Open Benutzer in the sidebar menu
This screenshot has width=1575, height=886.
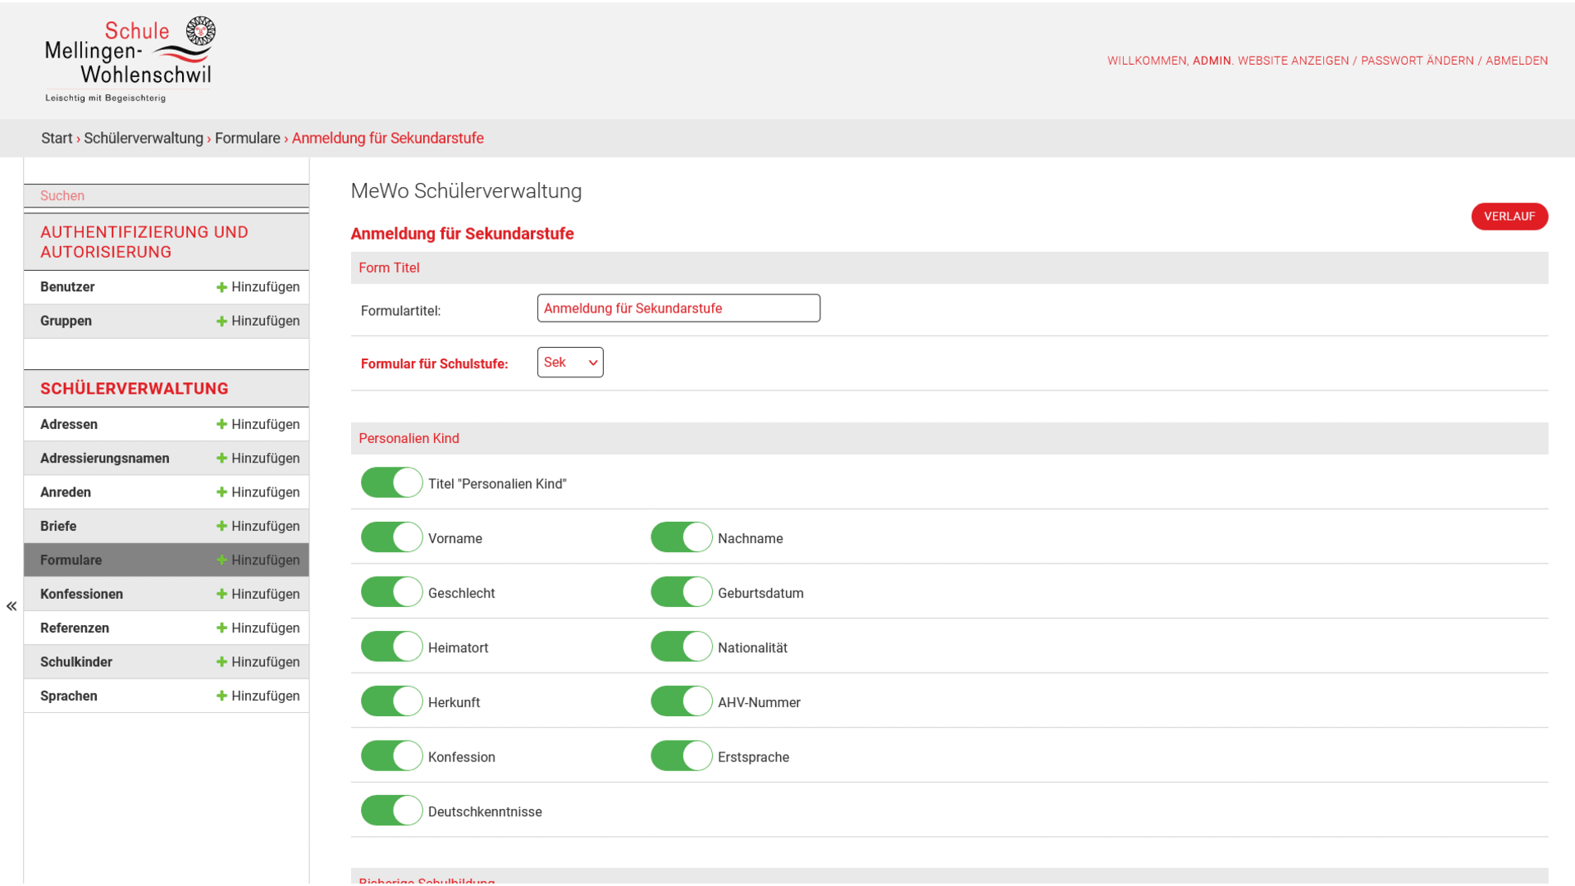point(67,287)
